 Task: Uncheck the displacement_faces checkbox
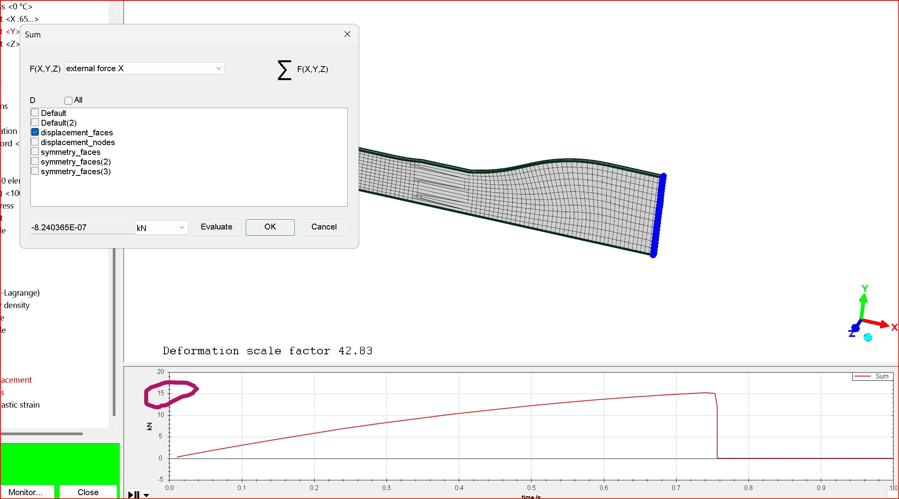click(35, 132)
